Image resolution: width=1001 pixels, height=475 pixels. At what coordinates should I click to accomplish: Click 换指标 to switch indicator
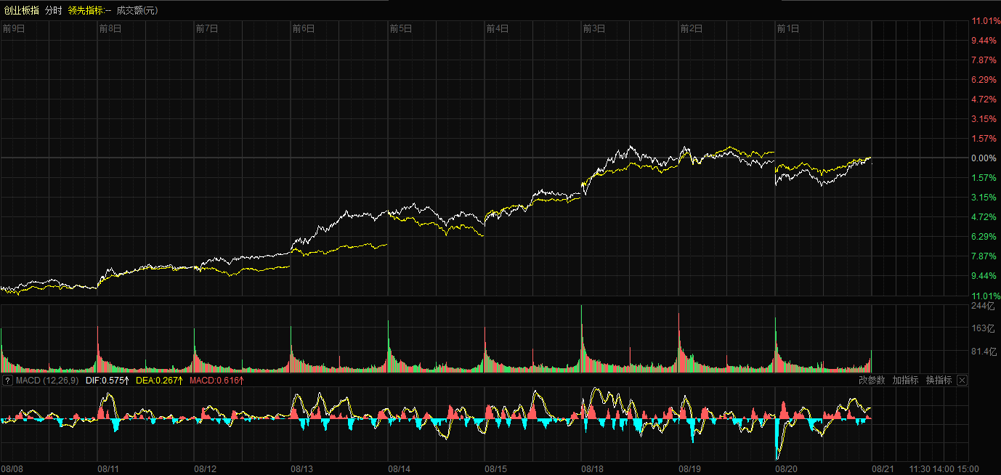coord(939,381)
